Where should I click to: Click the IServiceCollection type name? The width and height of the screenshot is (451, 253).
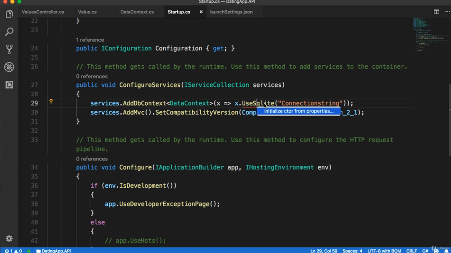tap(216, 85)
